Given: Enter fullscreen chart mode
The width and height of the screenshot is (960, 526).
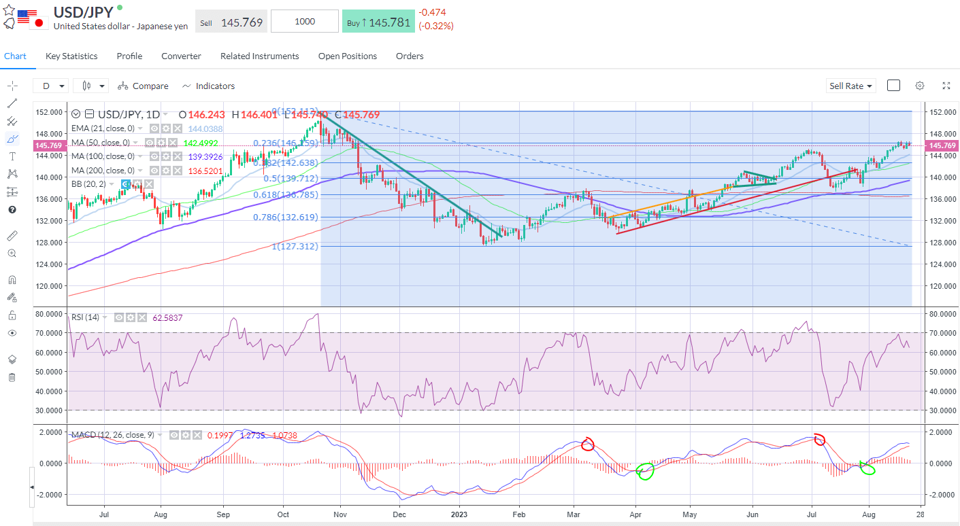Looking at the screenshot, I should click(x=946, y=86).
